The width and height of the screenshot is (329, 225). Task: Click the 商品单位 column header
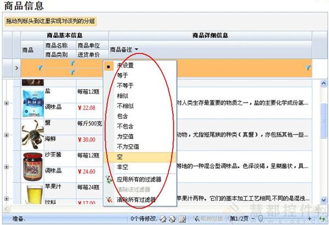[x=88, y=45]
